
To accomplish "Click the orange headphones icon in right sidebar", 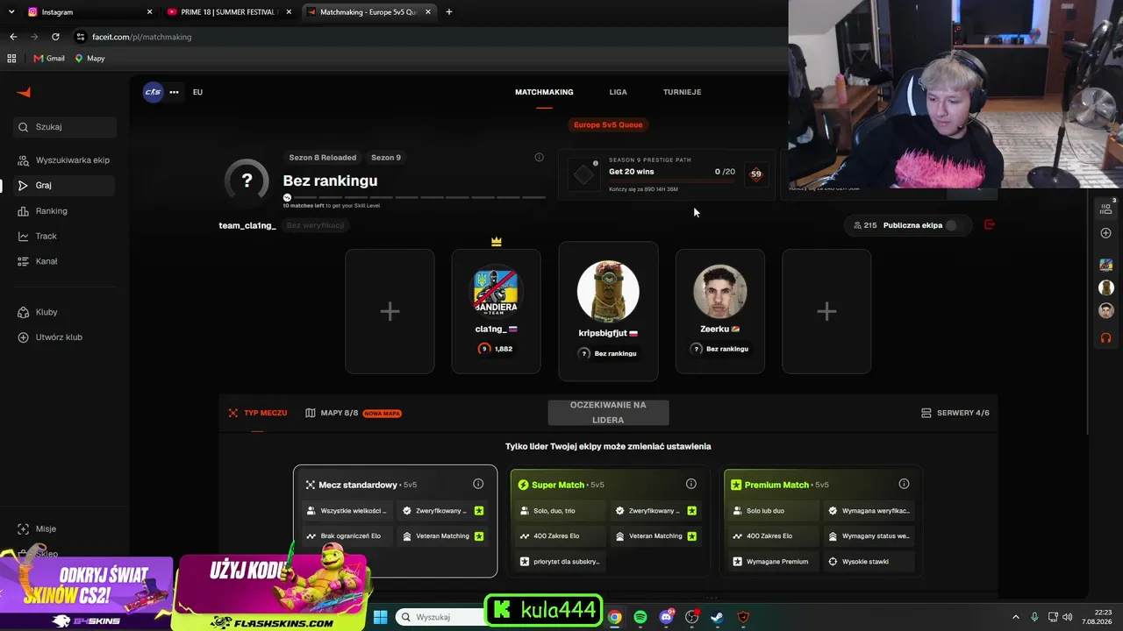I will 1105,337.
